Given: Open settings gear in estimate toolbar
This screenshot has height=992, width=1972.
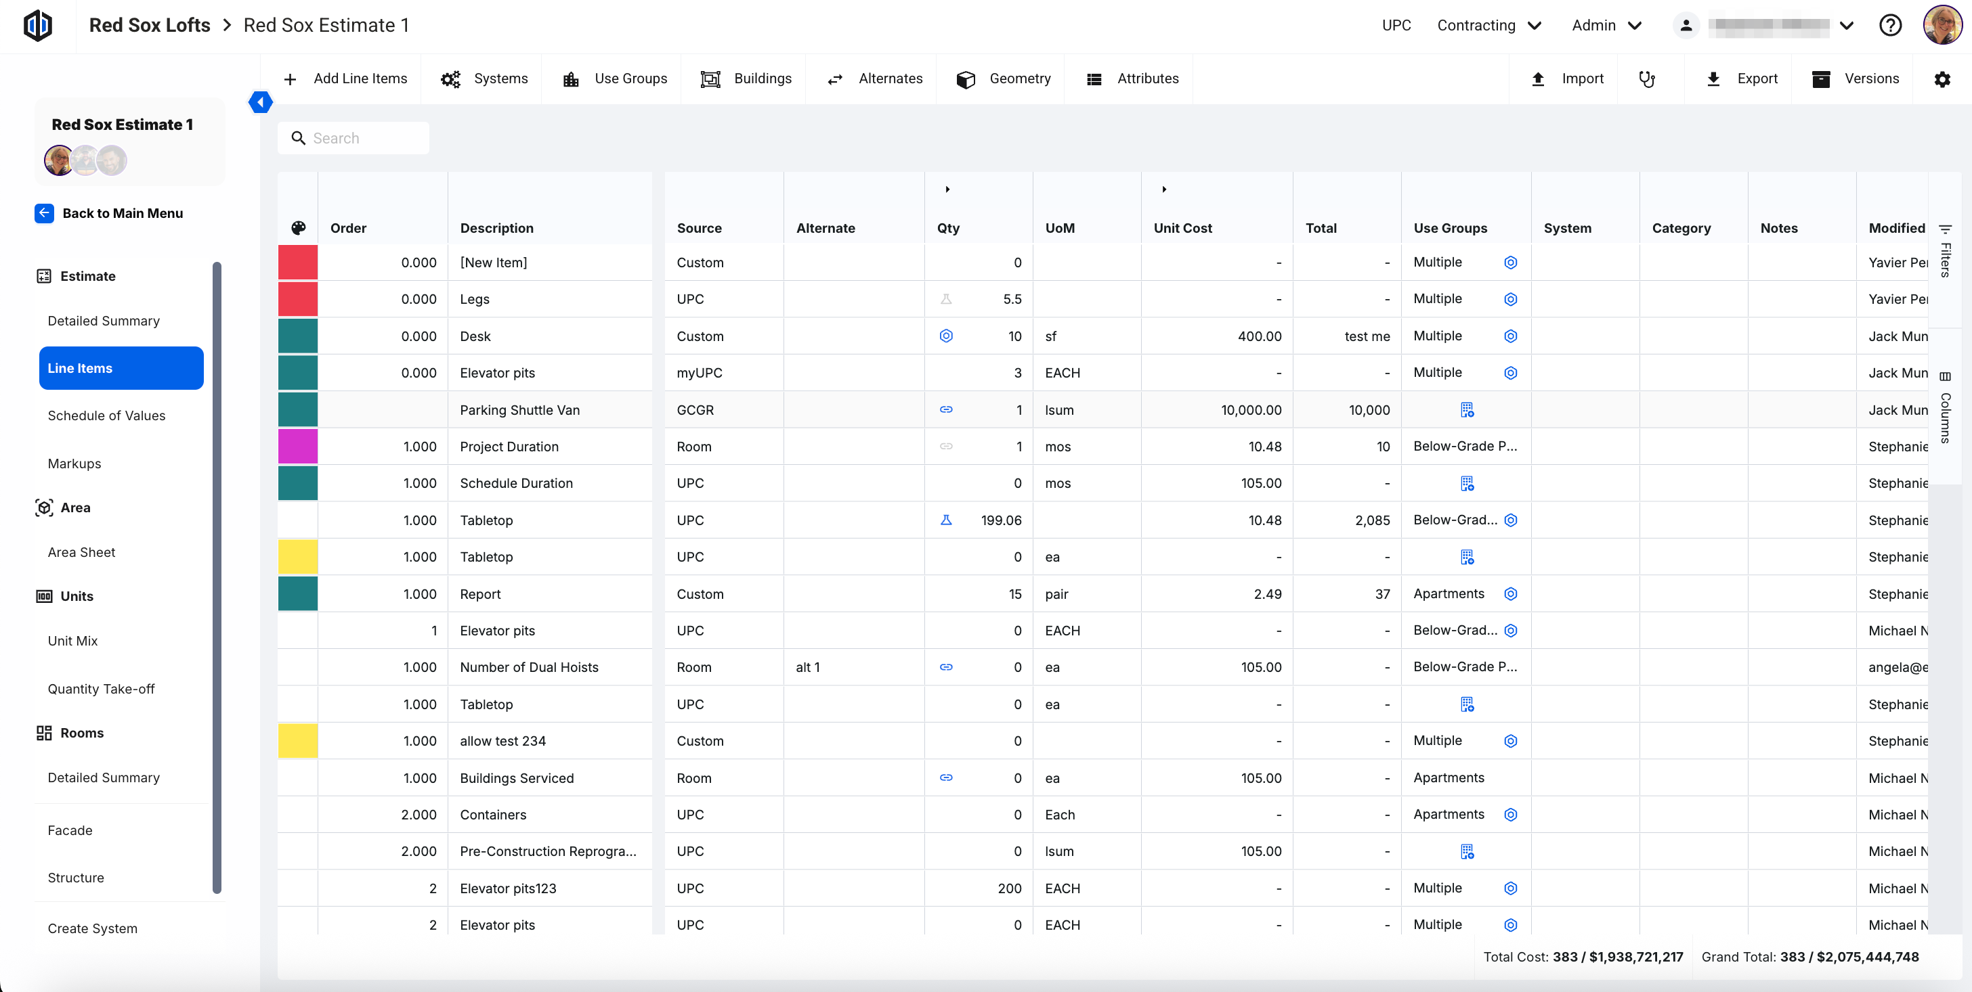Looking at the screenshot, I should [x=1942, y=78].
